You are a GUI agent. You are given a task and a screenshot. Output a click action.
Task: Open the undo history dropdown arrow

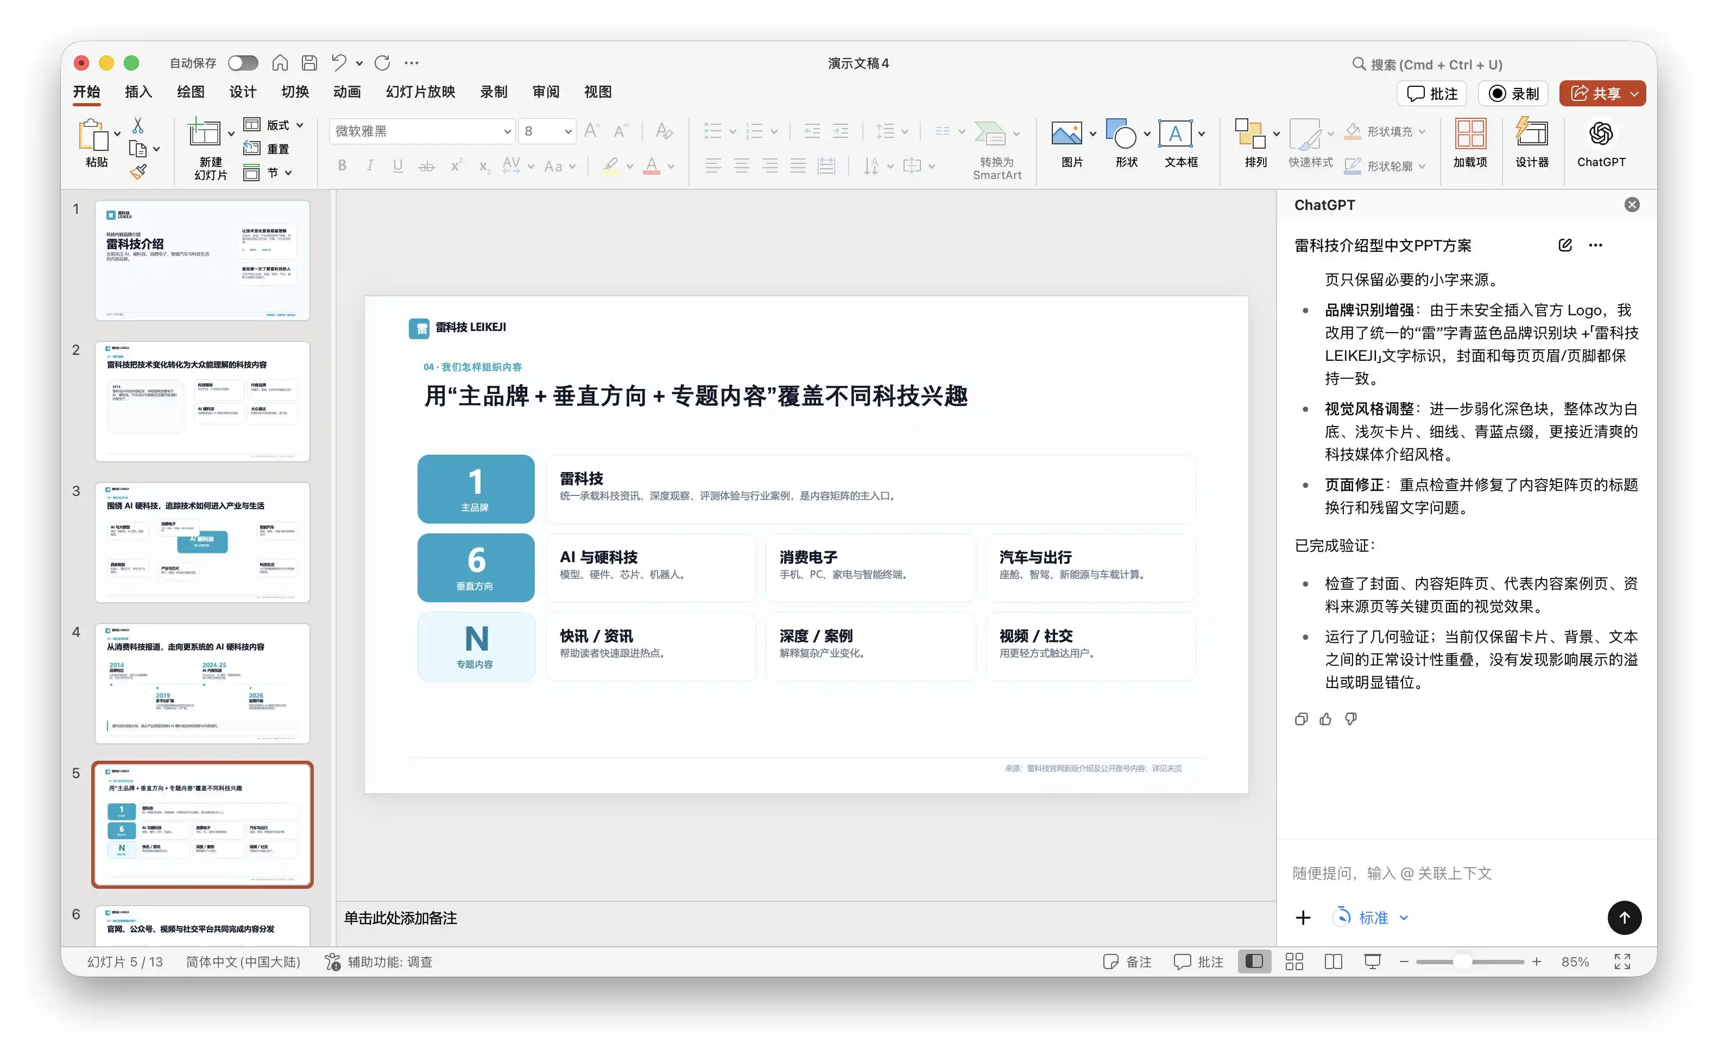pos(359,63)
